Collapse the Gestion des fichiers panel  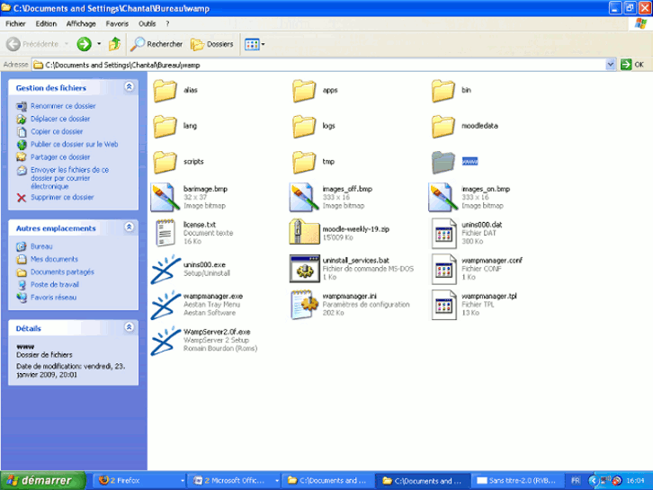click(x=130, y=87)
